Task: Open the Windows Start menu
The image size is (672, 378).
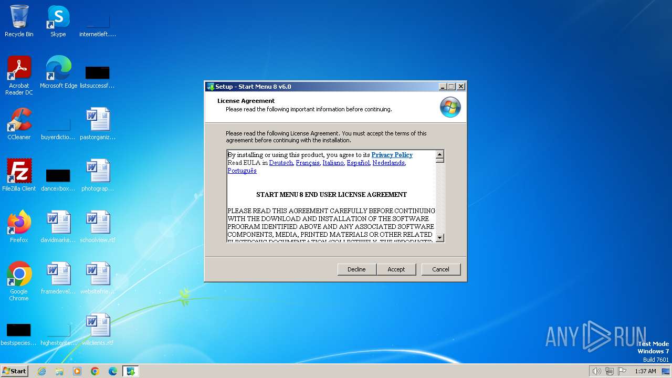Action: [14, 371]
